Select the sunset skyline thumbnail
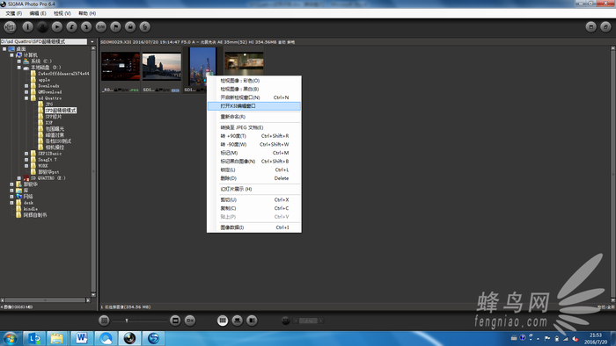Screen dimensions: 616x346 161,67
